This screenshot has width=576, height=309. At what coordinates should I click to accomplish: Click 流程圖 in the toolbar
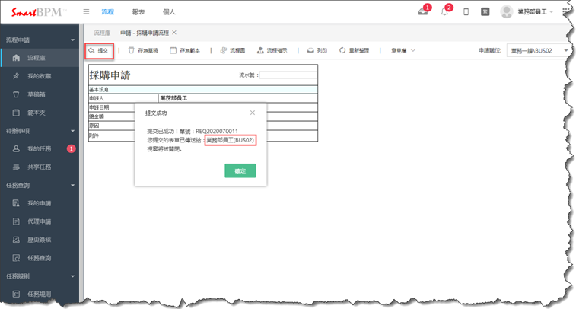[233, 51]
